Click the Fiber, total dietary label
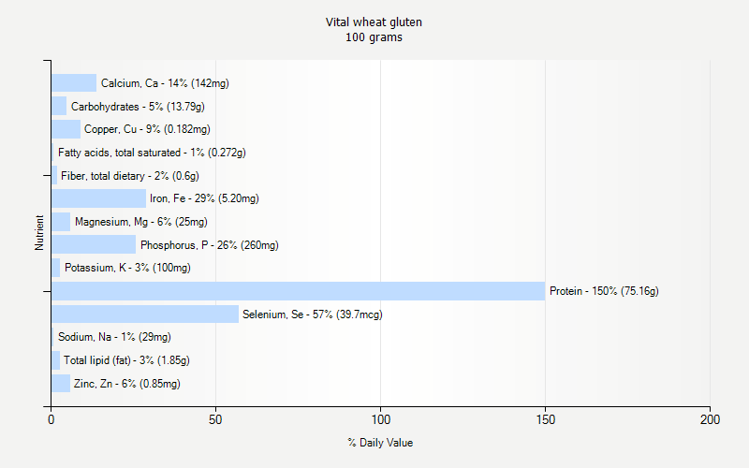 click(x=129, y=176)
